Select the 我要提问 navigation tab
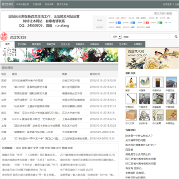Viewport: 179px width, 179px height. coord(109,44)
